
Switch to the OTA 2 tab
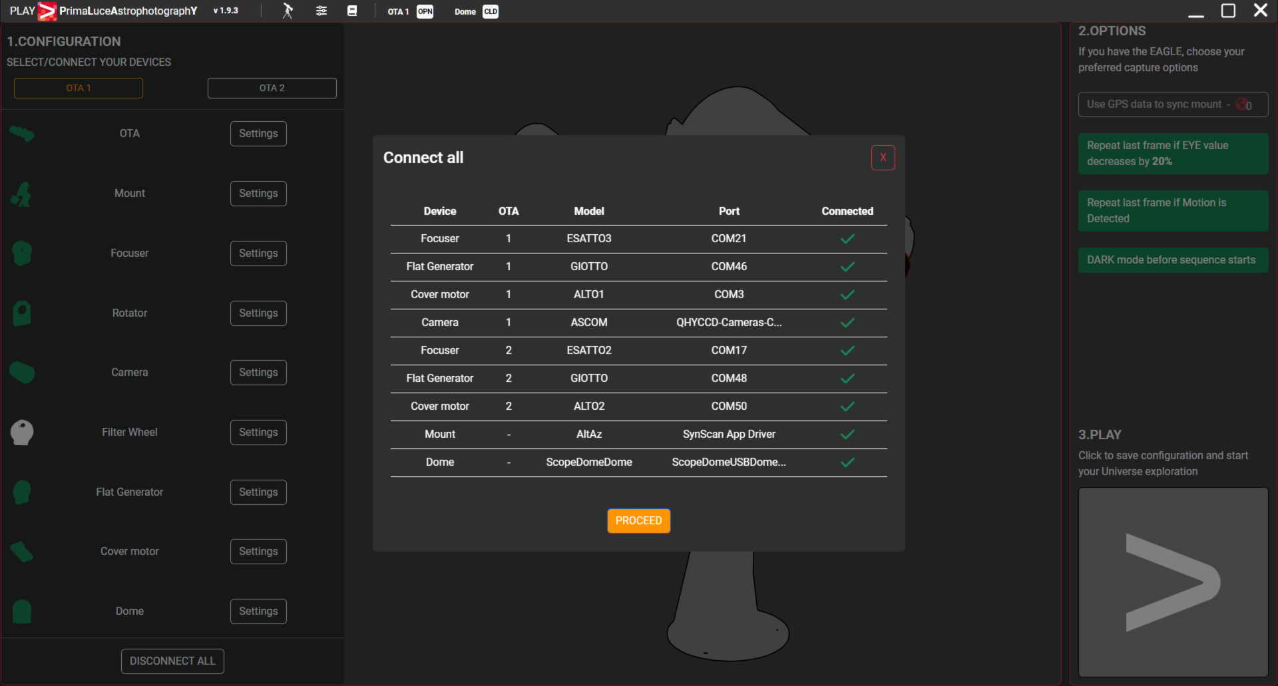pyautogui.click(x=272, y=88)
